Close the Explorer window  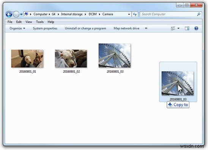196,5
